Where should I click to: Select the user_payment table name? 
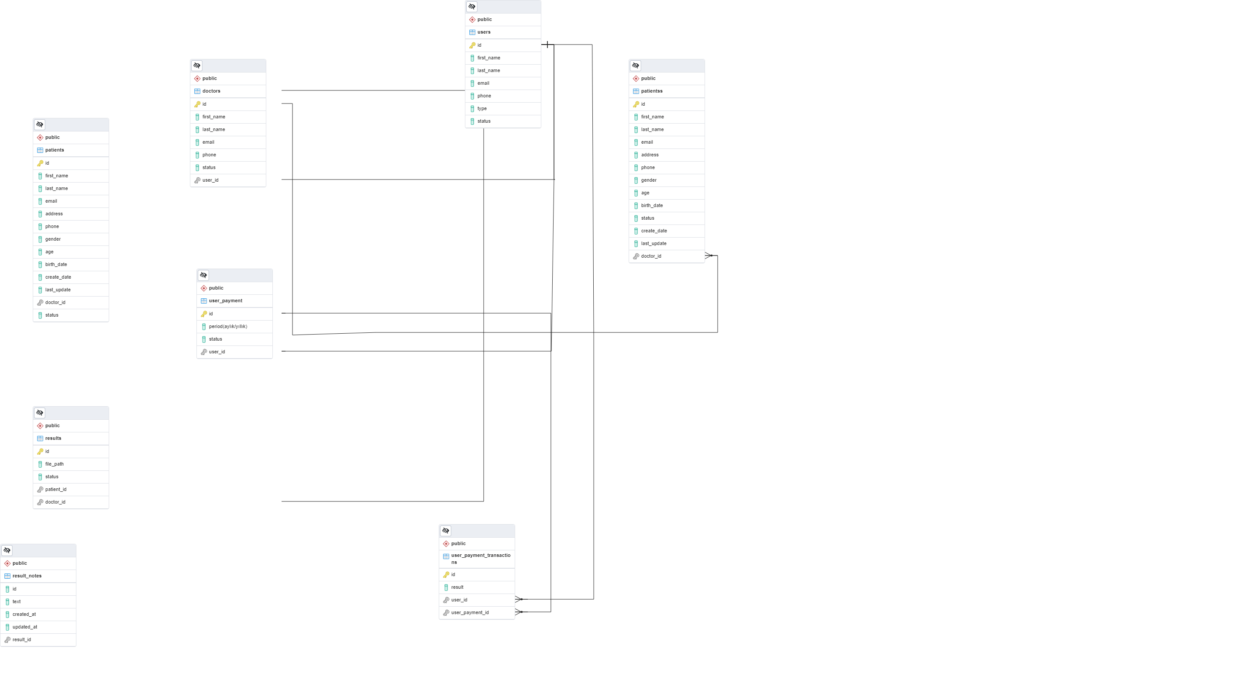point(225,301)
